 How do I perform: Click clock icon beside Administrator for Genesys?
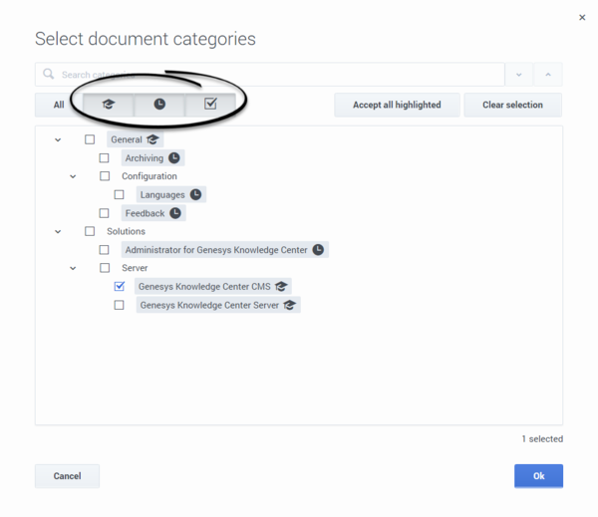tap(318, 250)
